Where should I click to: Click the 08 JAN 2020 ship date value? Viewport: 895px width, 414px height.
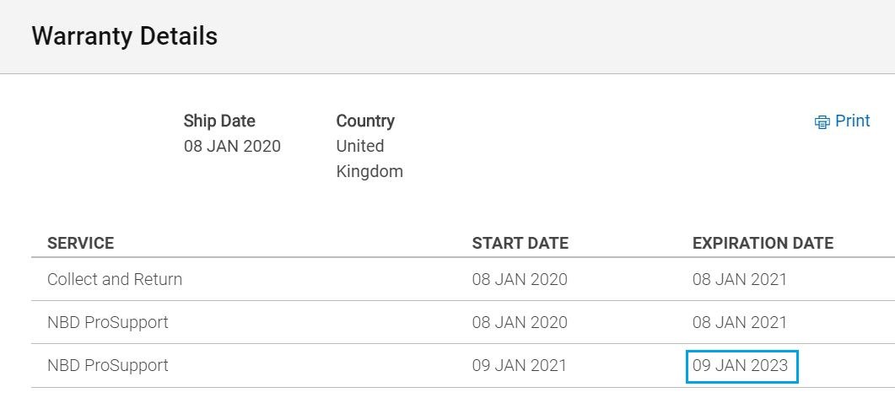(x=232, y=146)
